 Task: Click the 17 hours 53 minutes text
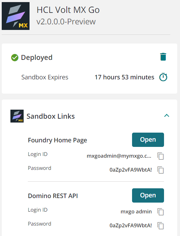click(124, 77)
